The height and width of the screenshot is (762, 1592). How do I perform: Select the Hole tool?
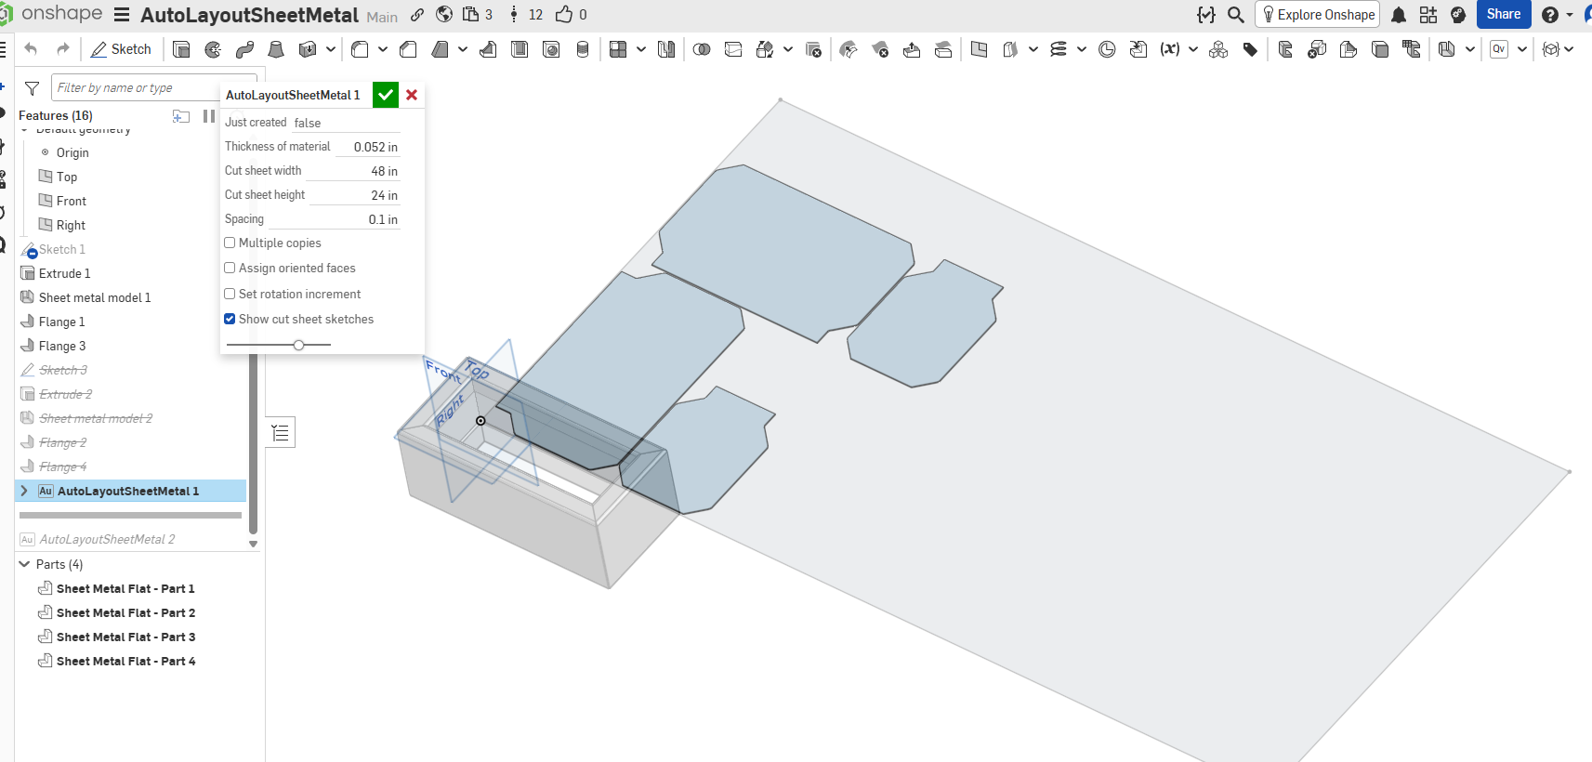551,49
